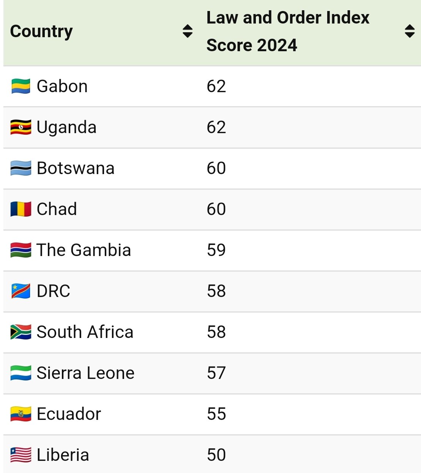Click the Botswana flag icon
Screen dimensions: 421x473
21,168
